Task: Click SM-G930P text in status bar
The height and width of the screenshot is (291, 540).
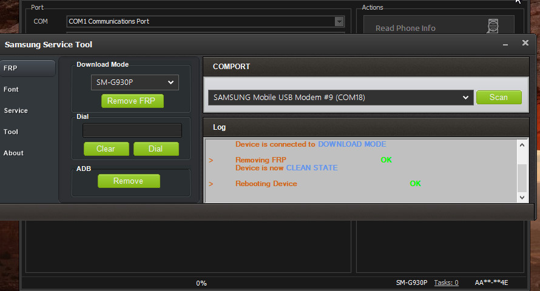Action: (411, 283)
